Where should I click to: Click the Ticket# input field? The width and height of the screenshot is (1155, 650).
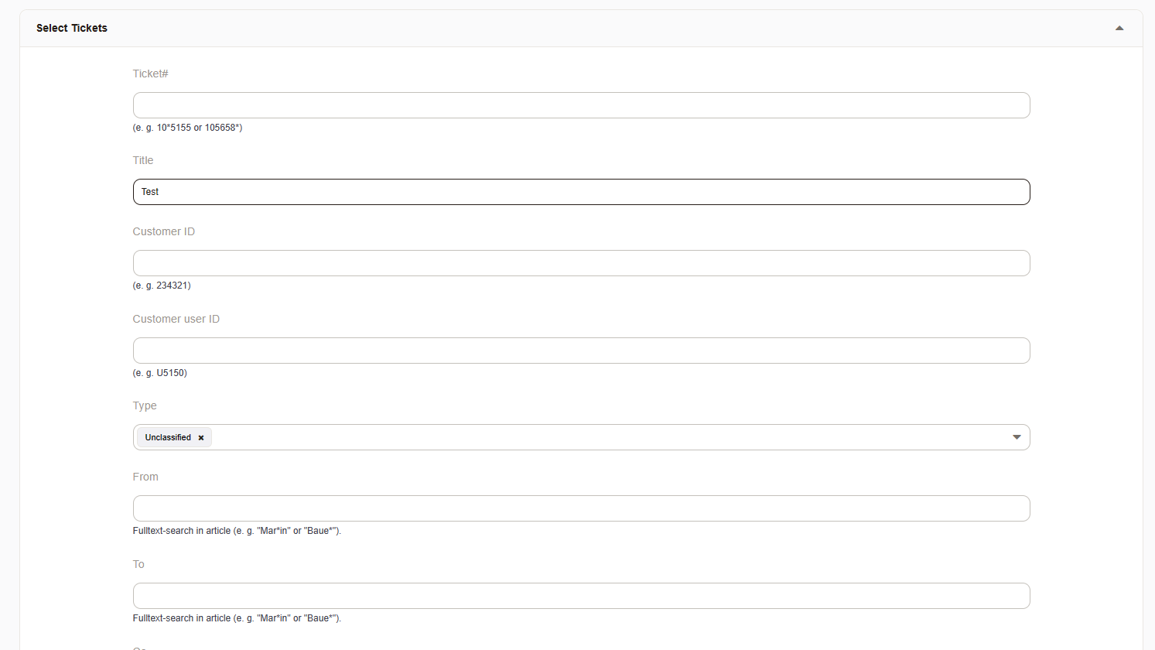point(581,105)
